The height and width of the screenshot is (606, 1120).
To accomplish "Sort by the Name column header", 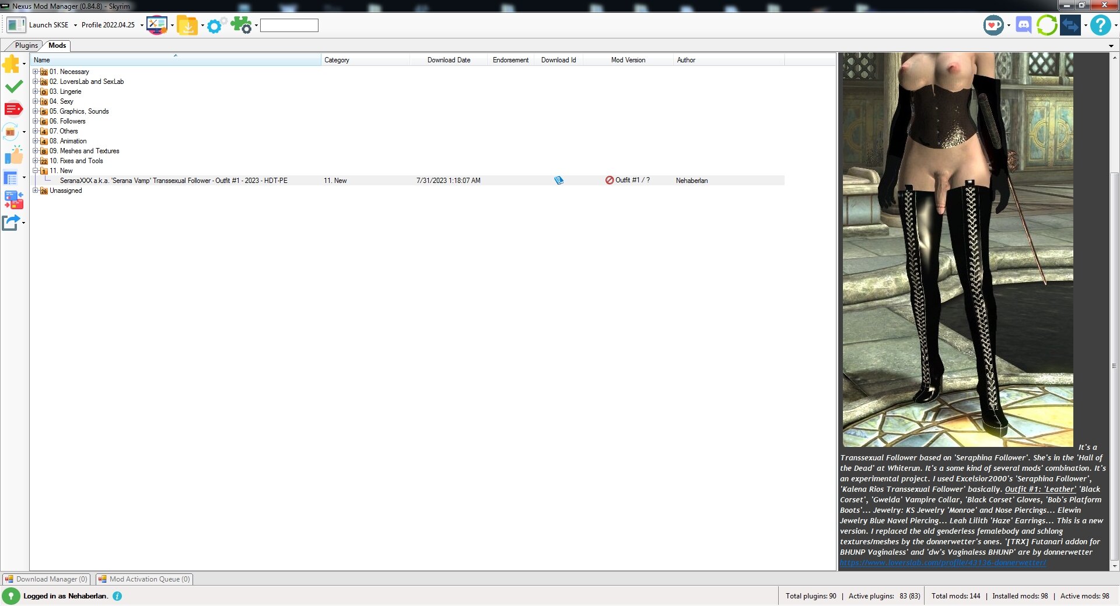I will [x=176, y=60].
